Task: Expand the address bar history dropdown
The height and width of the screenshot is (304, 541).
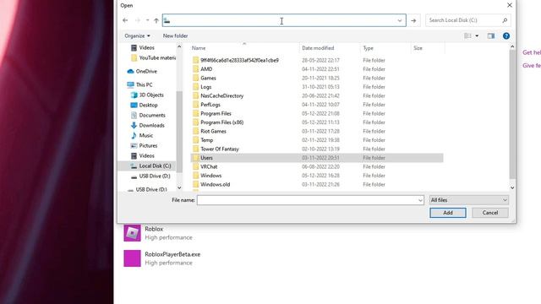Action: tap(400, 20)
